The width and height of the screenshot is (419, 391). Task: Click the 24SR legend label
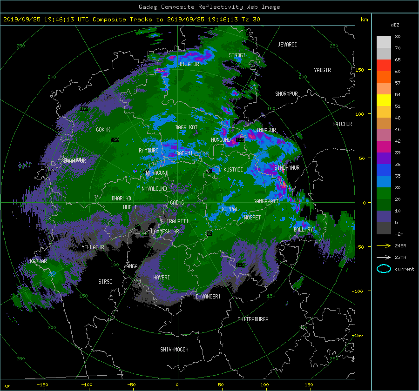click(x=400, y=245)
